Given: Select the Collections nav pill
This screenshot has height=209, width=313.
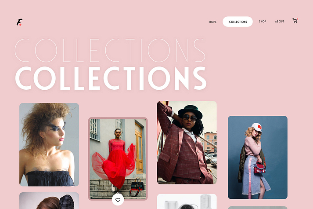Looking at the screenshot, I should pyautogui.click(x=237, y=22).
